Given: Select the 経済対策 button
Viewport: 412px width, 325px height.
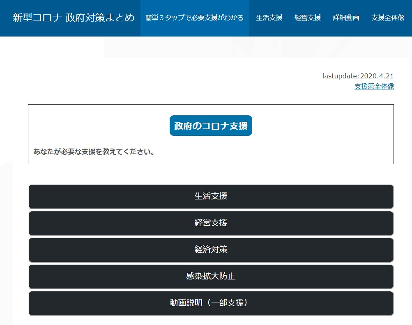Looking at the screenshot, I should point(211,249).
